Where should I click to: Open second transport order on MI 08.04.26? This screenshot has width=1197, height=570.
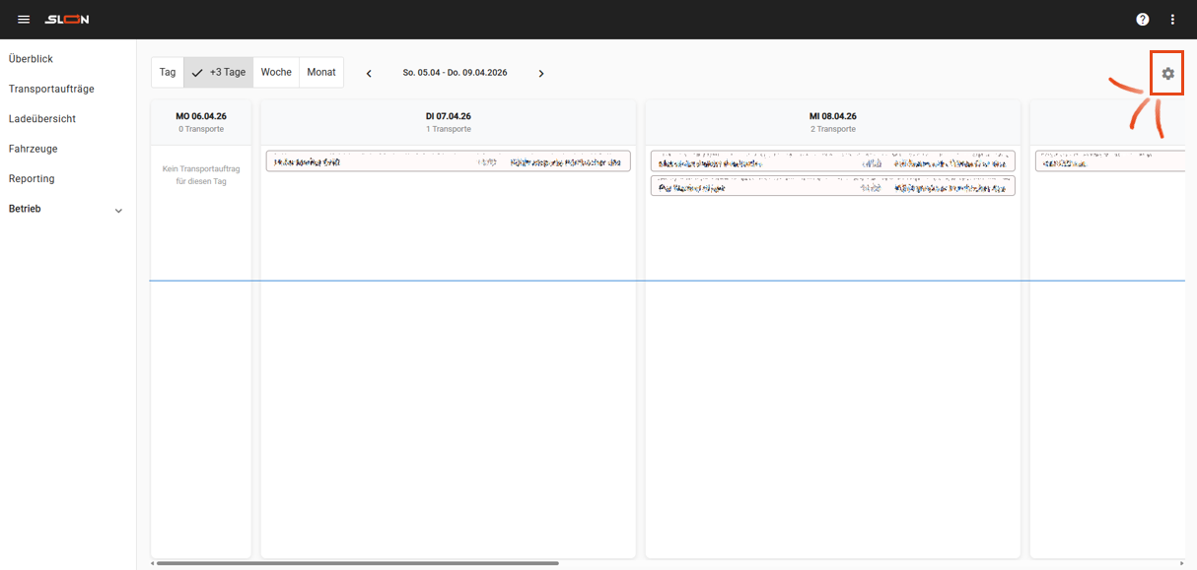832,186
